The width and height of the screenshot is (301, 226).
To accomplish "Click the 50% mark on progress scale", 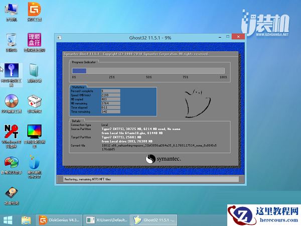I will point(149,77).
